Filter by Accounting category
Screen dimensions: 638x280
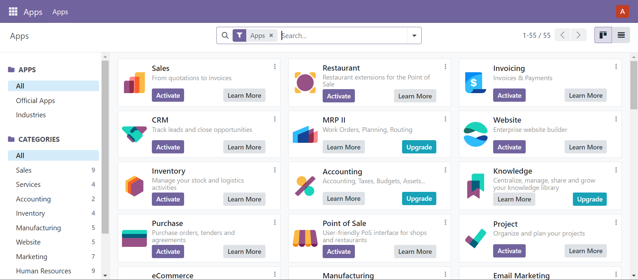coord(53,199)
